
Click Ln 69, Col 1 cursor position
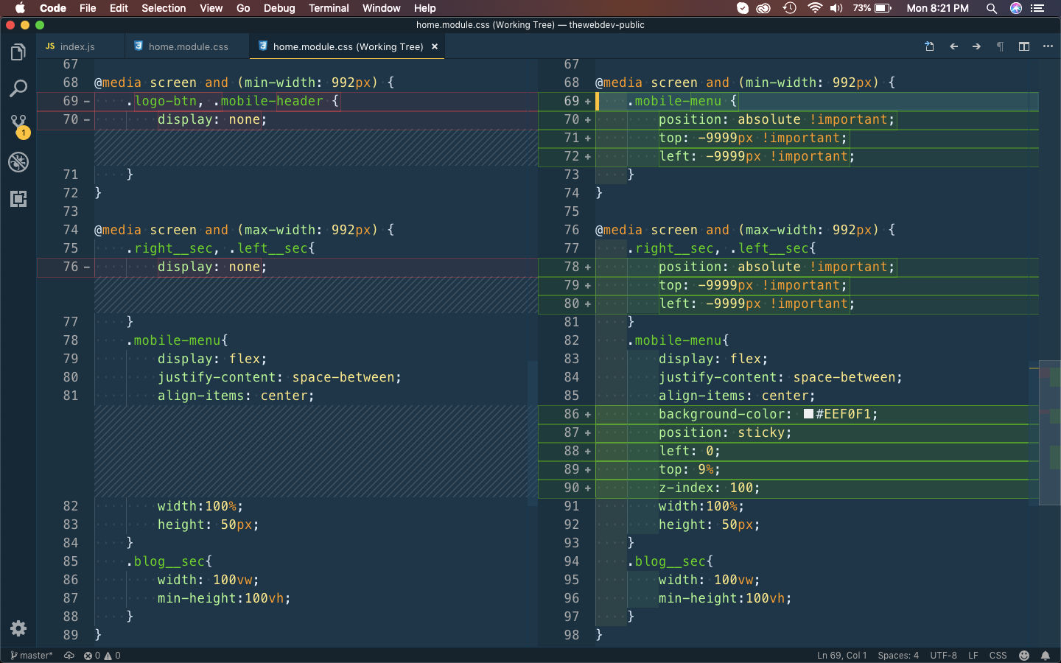(841, 656)
